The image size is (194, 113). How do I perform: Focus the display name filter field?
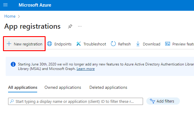76,101
